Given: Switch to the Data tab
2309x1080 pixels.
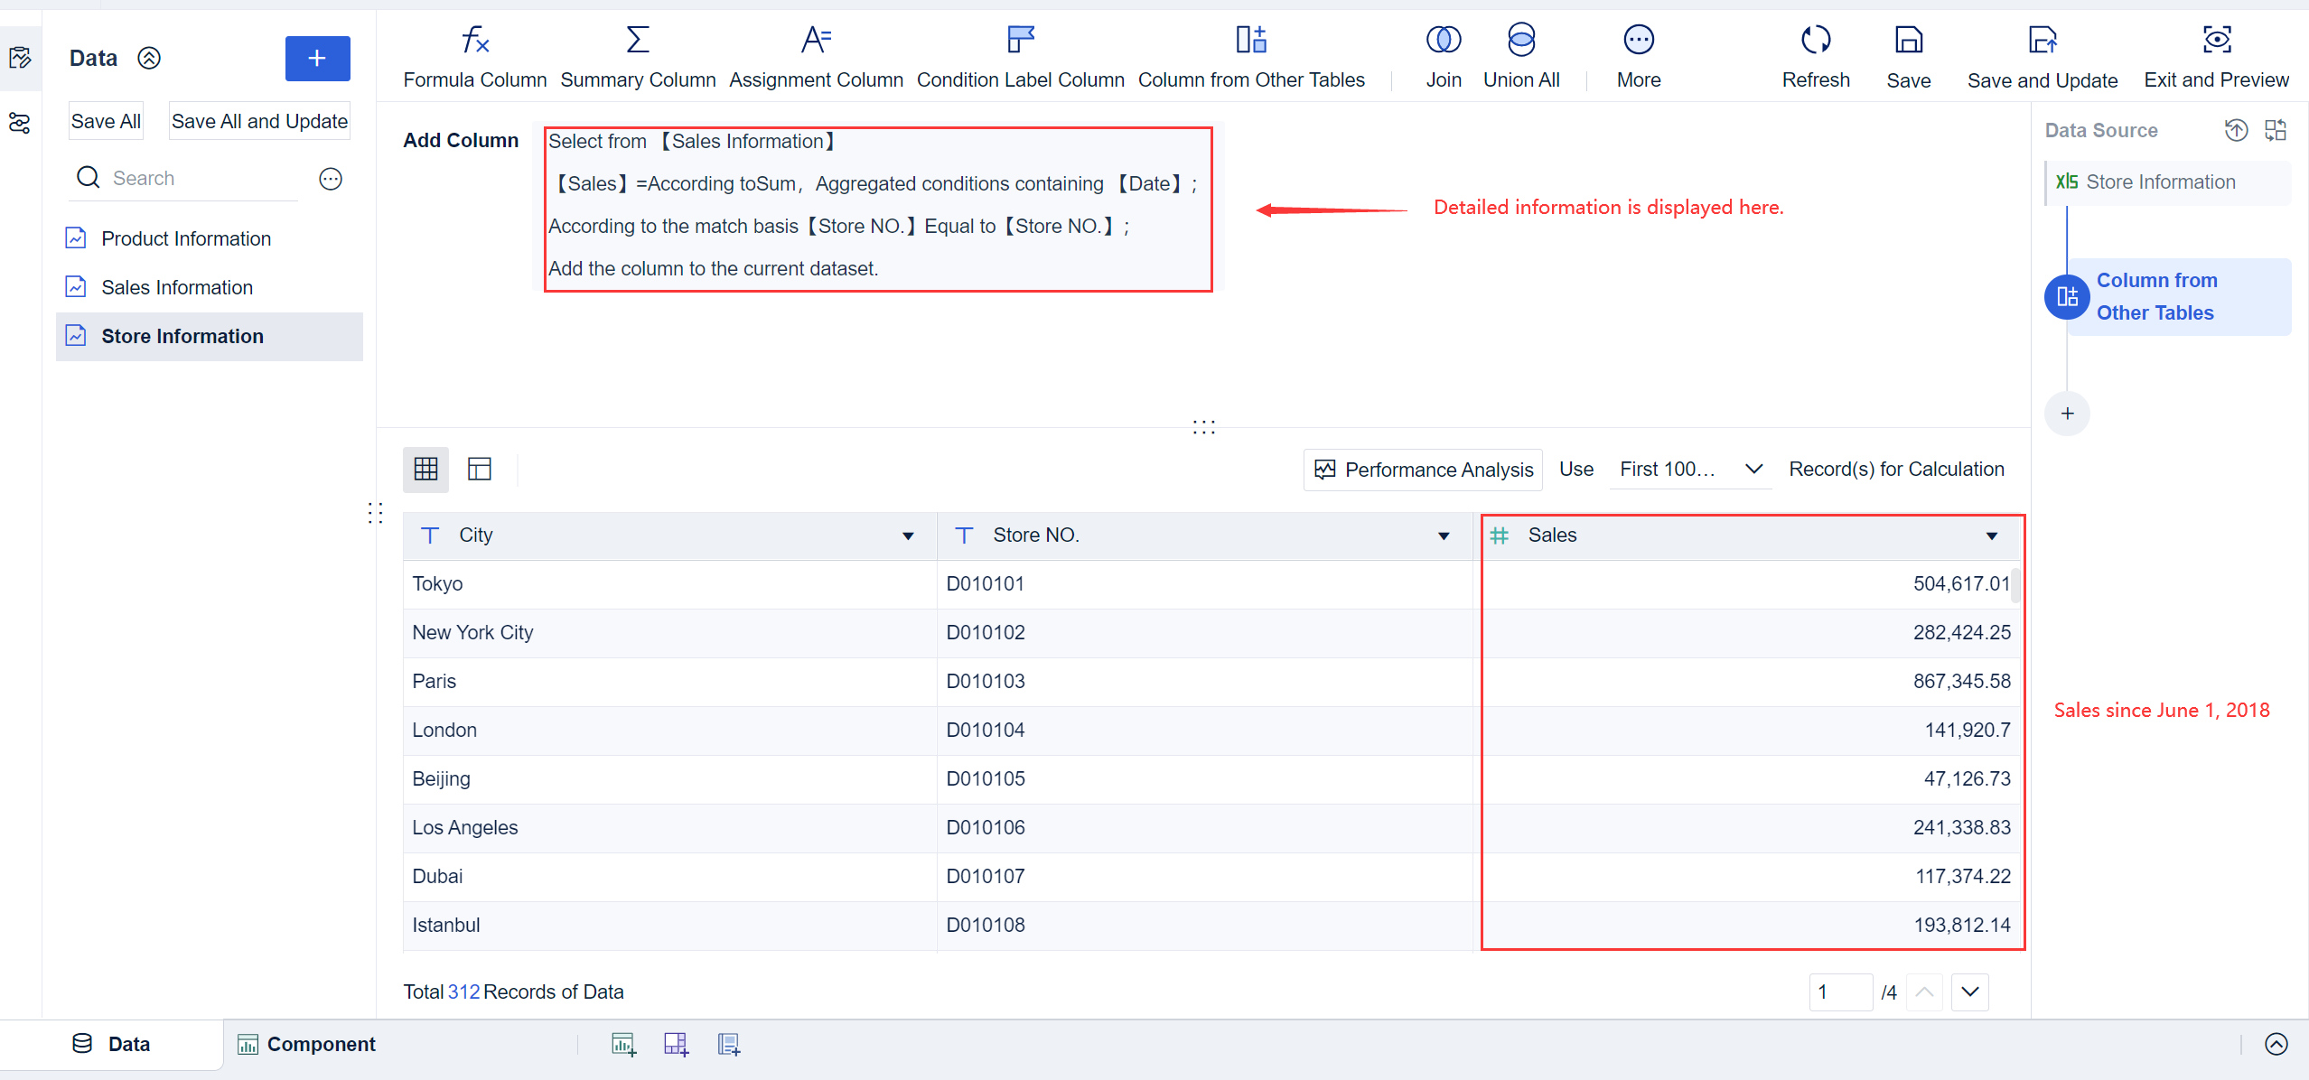Looking at the screenshot, I should (111, 1044).
